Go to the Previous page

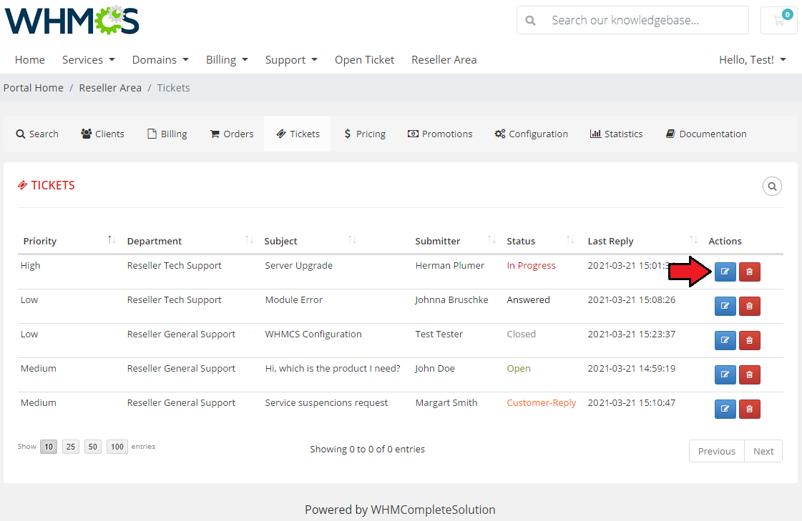717,451
